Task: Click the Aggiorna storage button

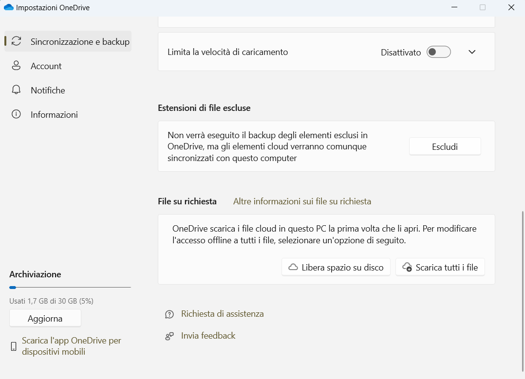Action: tap(45, 319)
